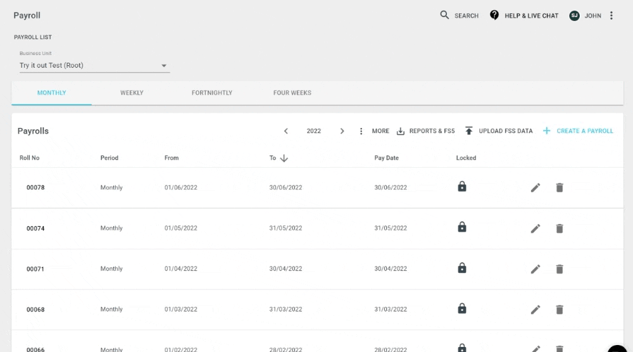
Task: Select roll number 00068
Action: [35, 310]
